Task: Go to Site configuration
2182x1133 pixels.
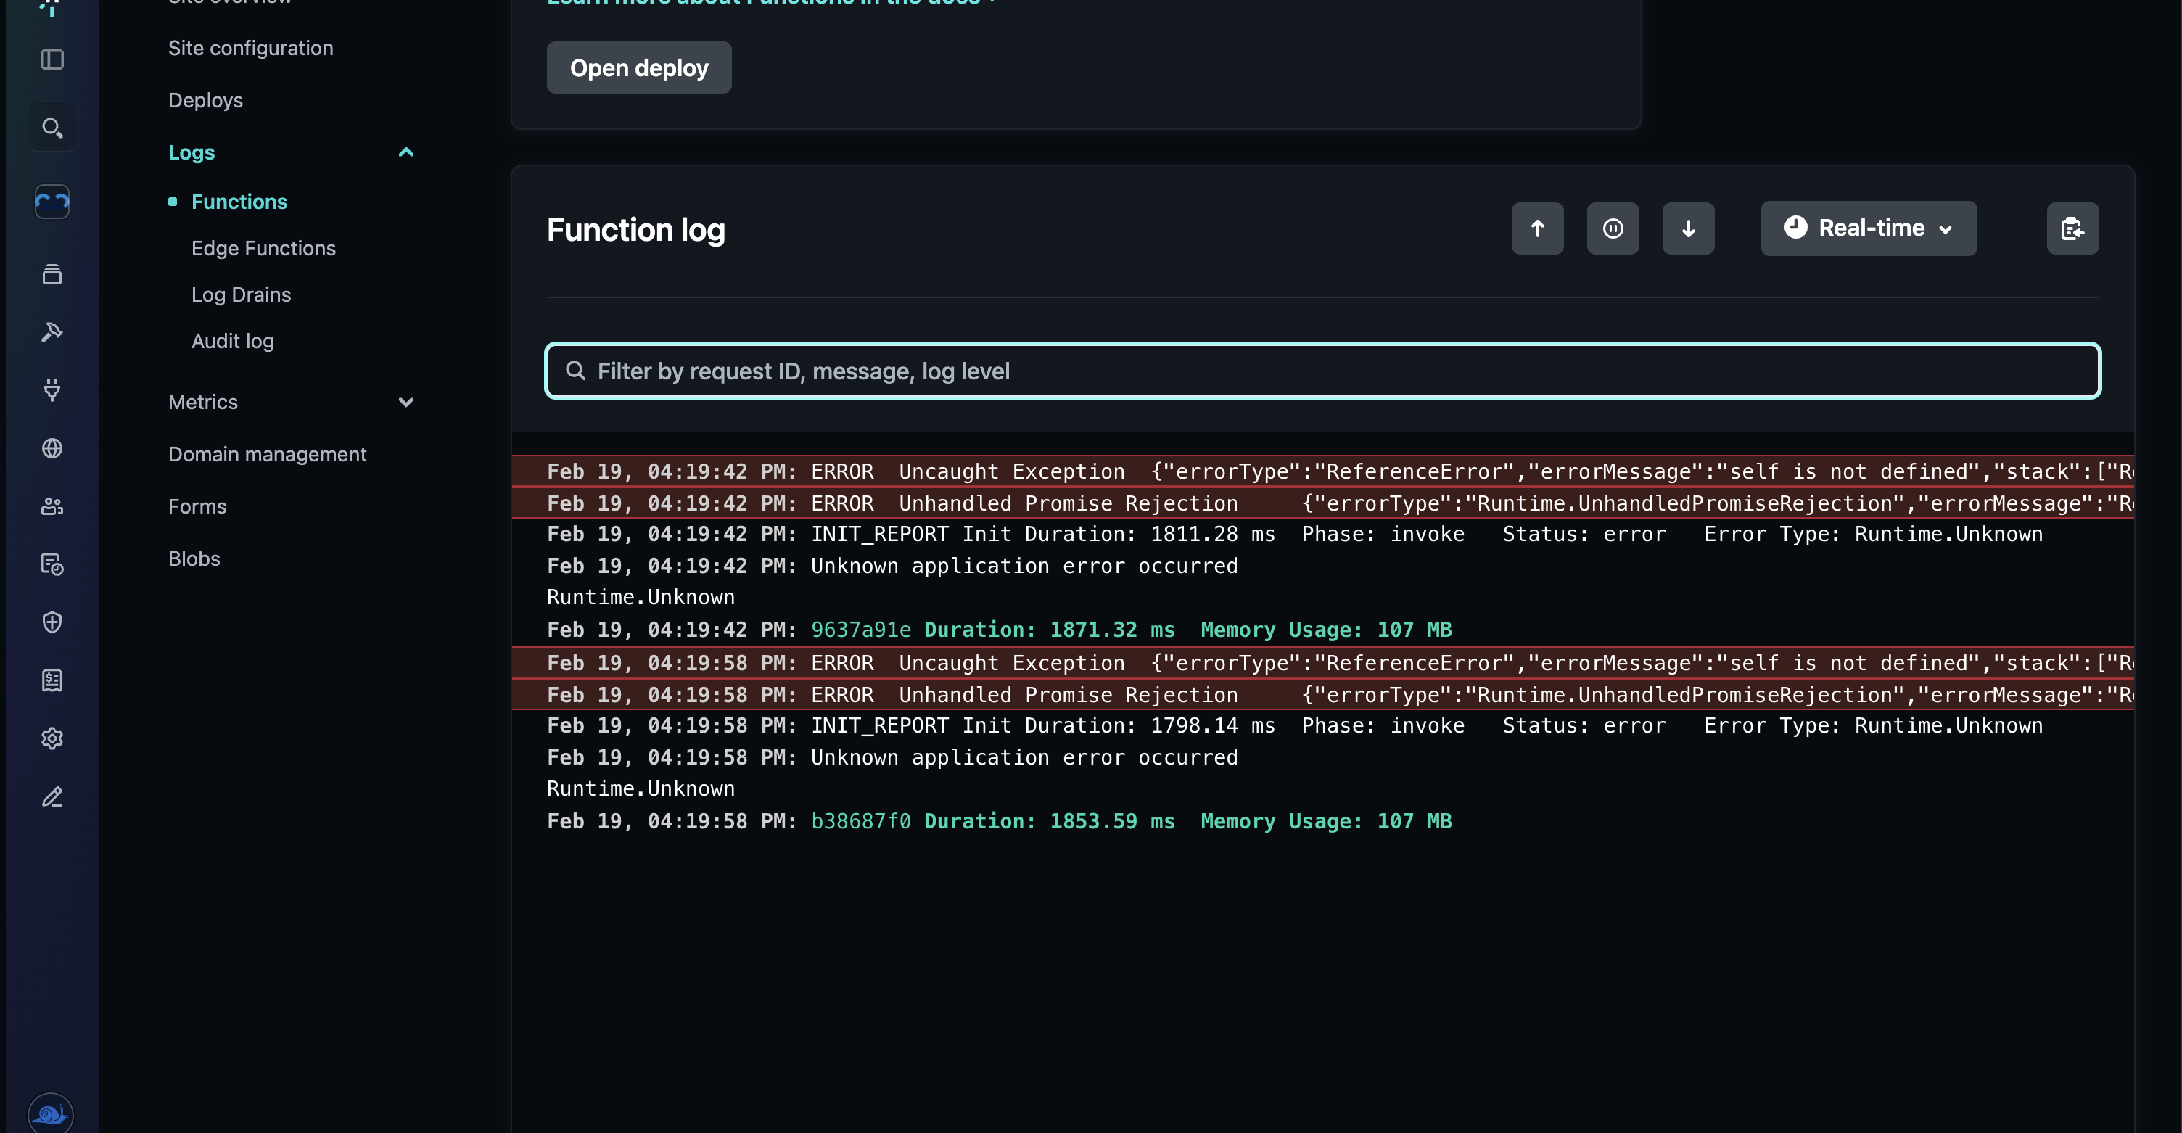Action: point(251,49)
